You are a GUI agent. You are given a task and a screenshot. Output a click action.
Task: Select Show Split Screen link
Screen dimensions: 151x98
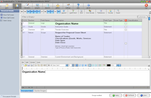[x=9, y=18]
